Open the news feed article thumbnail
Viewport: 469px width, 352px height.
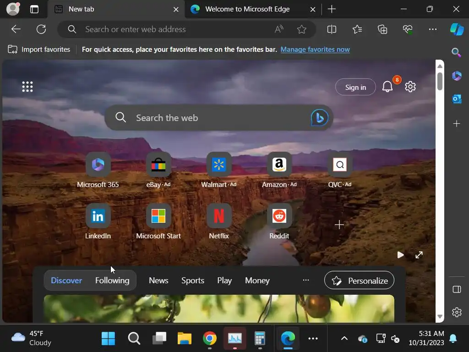219,308
